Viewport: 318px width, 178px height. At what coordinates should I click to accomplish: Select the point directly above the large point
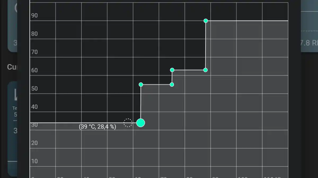(x=141, y=84)
